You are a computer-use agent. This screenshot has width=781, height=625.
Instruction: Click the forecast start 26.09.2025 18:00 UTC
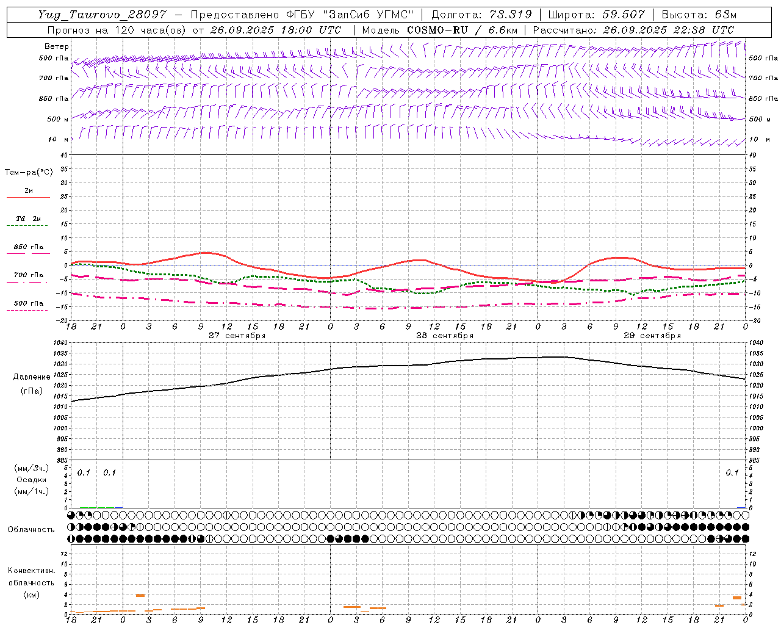click(x=275, y=30)
